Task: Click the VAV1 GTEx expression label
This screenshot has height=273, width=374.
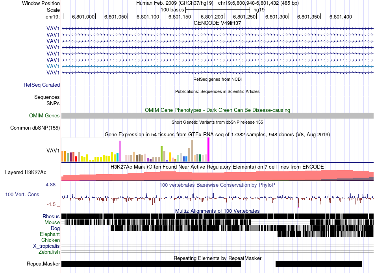Action: click(x=53, y=150)
